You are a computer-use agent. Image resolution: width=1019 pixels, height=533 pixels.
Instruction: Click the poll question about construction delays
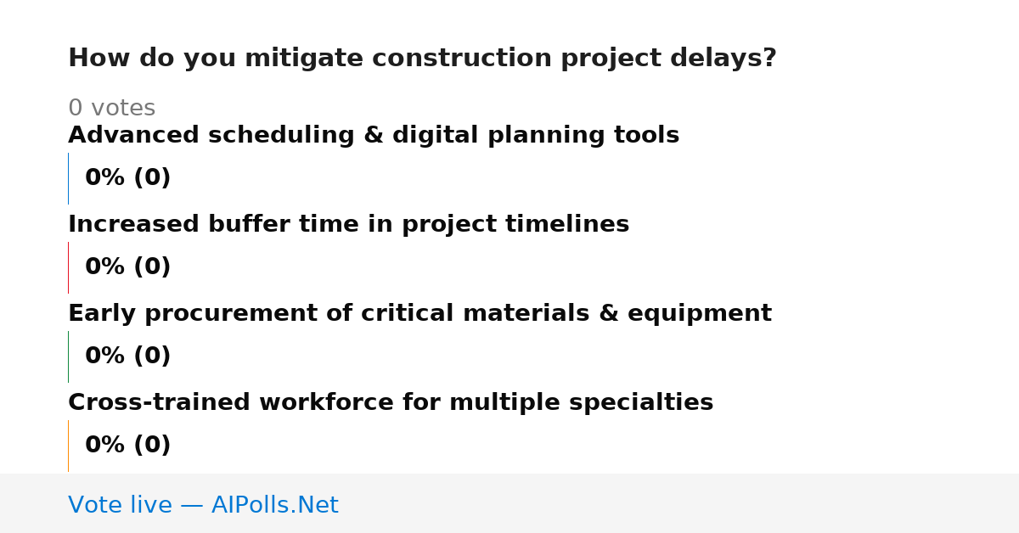point(422,59)
